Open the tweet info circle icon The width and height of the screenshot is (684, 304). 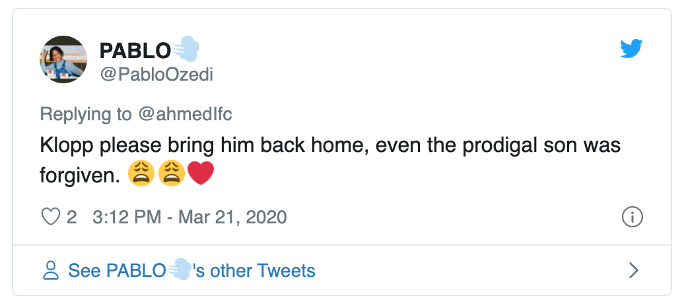pyautogui.click(x=632, y=217)
